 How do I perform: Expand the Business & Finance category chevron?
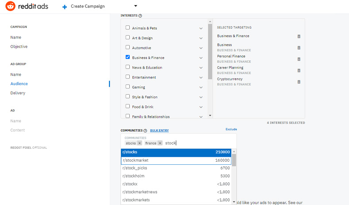pyautogui.click(x=201, y=58)
